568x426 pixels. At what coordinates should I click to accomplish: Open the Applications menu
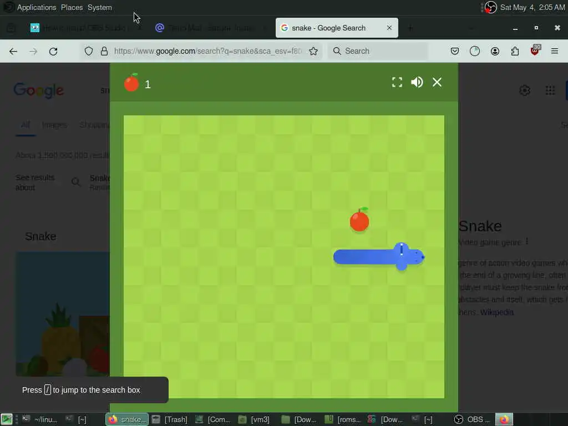(x=37, y=7)
